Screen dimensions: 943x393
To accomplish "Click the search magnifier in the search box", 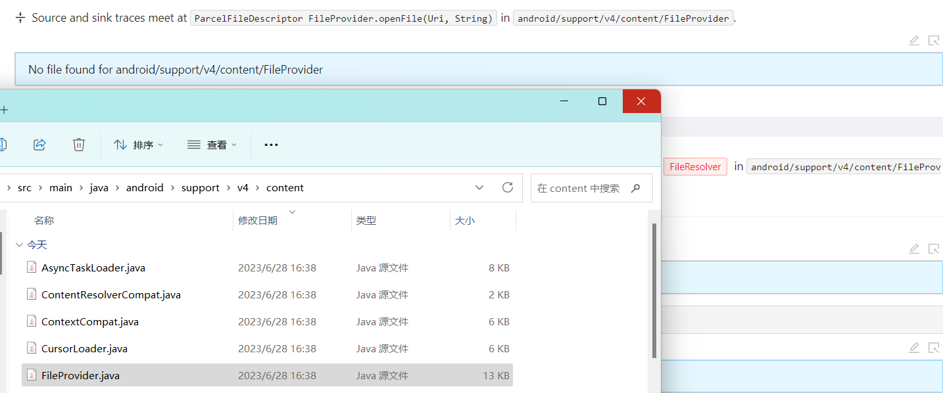I will pyautogui.click(x=635, y=188).
